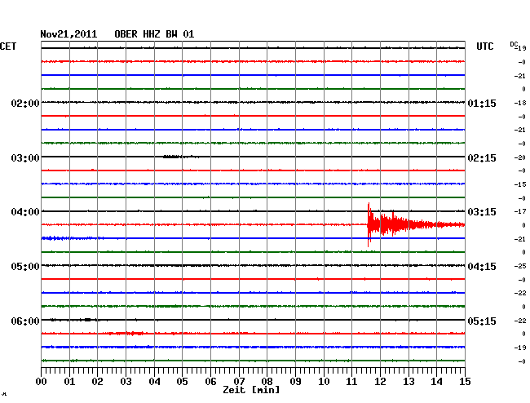
Task: Click the 04:15 UTC time label
Action: tap(482, 267)
